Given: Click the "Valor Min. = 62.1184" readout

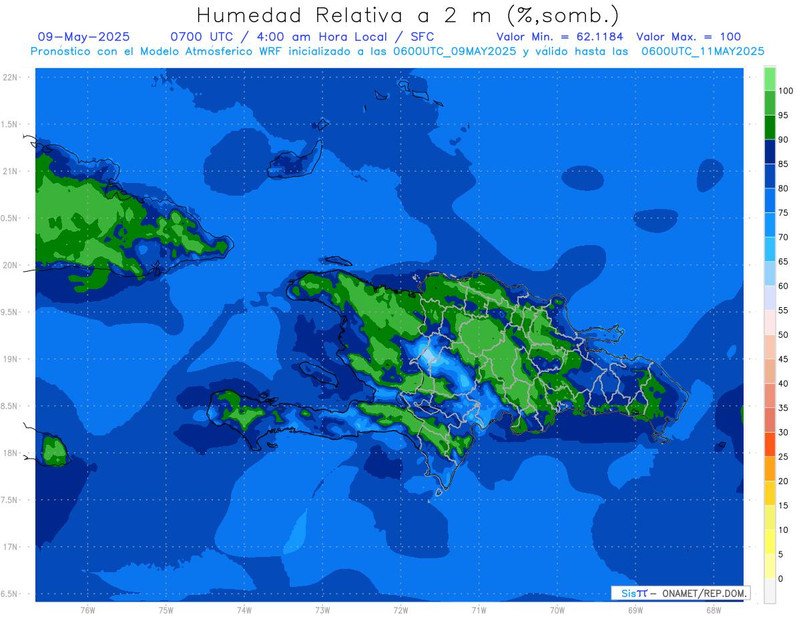Looking at the screenshot, I should (559, 37).
